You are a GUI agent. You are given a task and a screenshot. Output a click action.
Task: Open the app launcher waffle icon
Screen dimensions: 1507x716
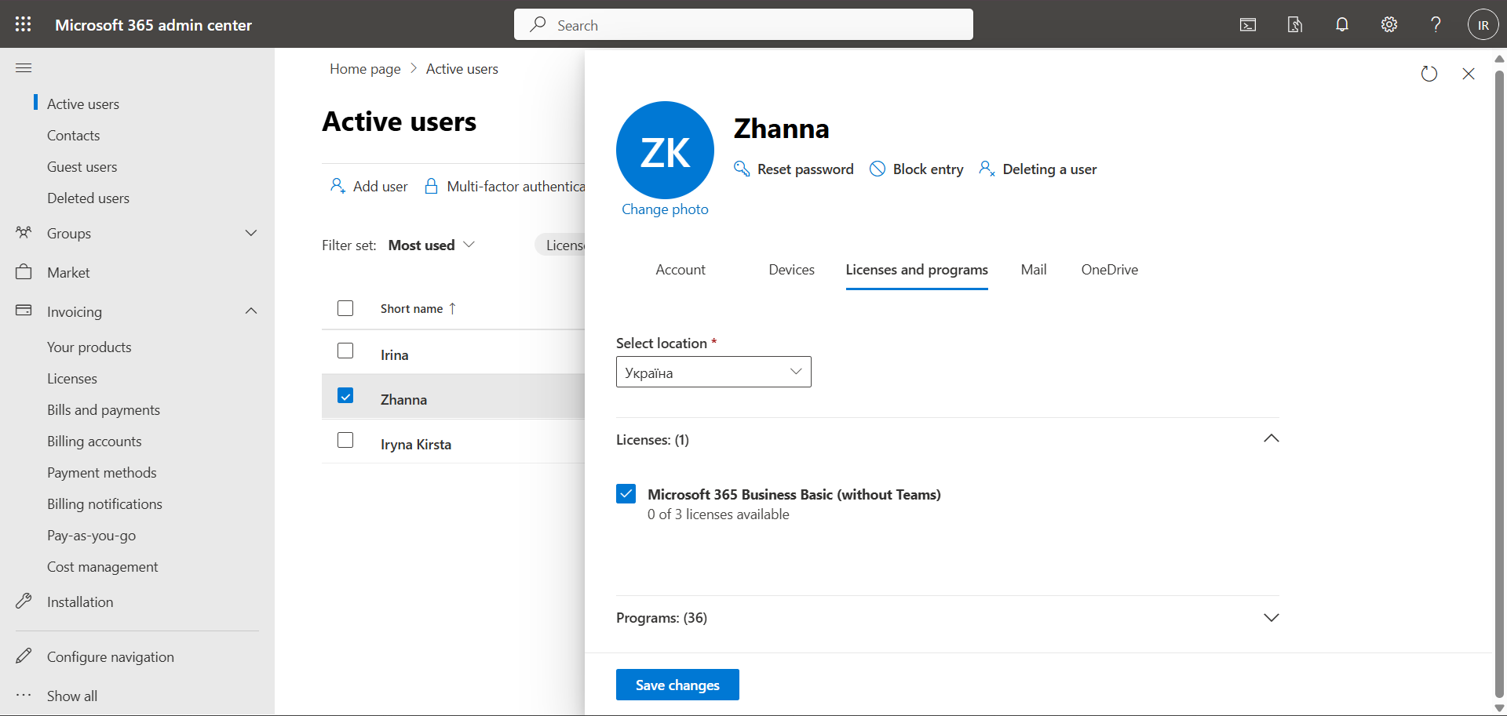(x=24, y=24)
